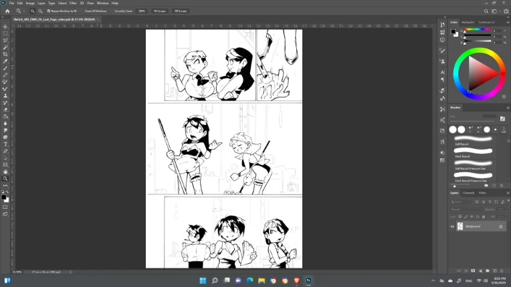
Task: Select the Rectangle shape tool
Action: (5, 165)
